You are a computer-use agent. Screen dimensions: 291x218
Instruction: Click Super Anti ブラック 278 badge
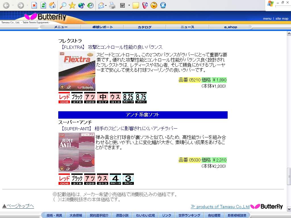[x=77, y=179]
